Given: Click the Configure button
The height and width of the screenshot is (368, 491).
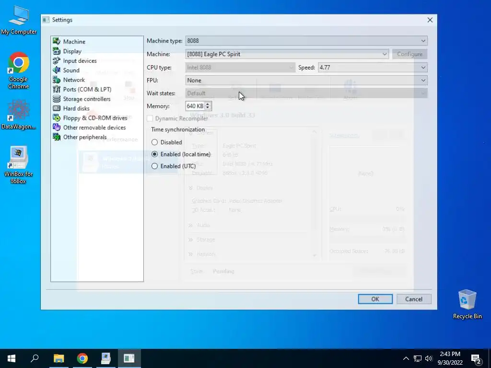Looking at the screenshot, I should point(409,54).
